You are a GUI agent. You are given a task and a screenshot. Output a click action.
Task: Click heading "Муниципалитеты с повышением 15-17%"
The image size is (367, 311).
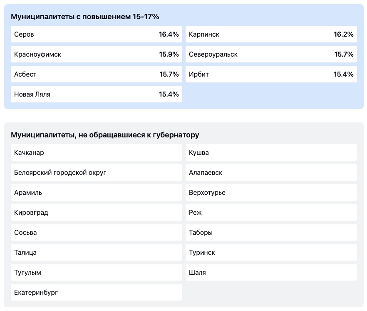[x=85, y=17]
